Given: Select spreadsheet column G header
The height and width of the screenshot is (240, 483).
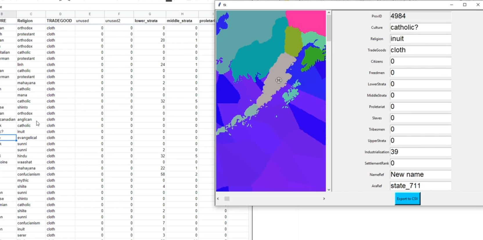Looking at the screenshot, I should [x=150, y=14].
